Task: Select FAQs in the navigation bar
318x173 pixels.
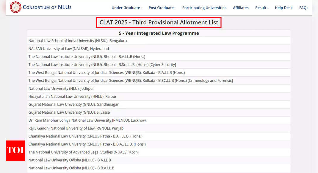Action: coord(303,8)
